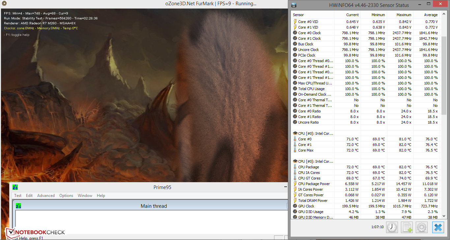This screenshot has height=240, width=450.
Task: Click the HWiNFO scrollbar down arrow
Action: pyautogui.click(x=443, y=216)
